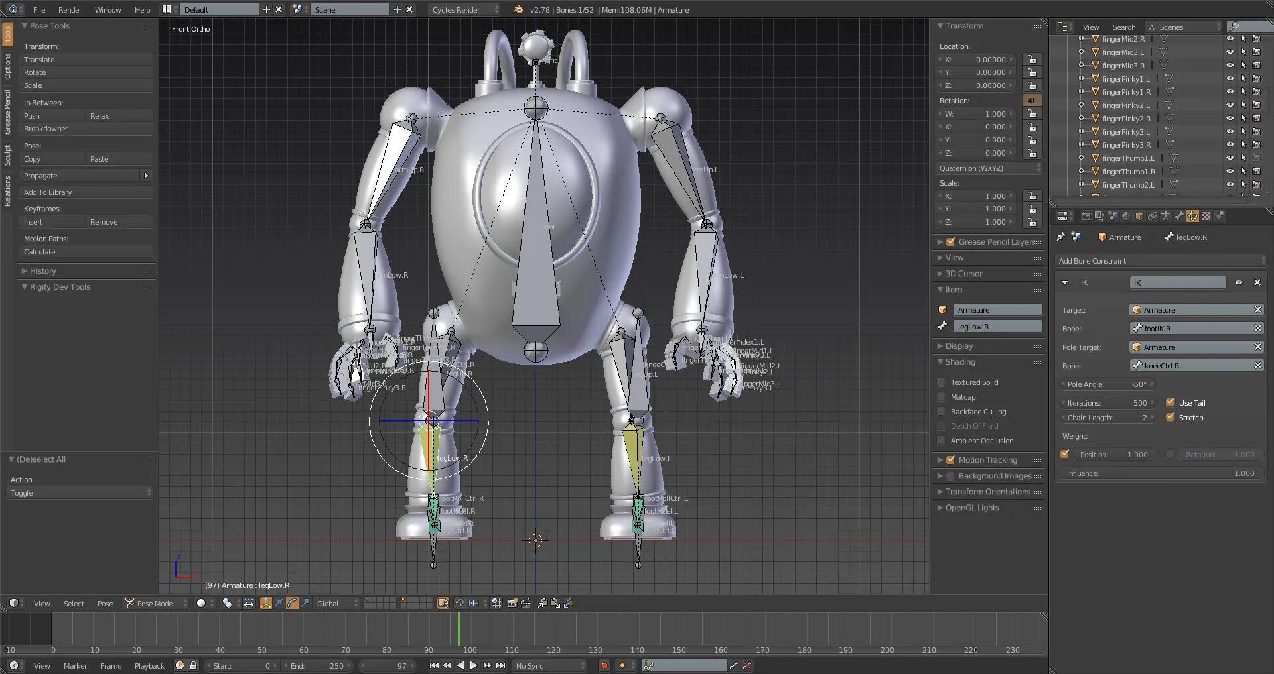Lock the time to other windows icon
This screenshot has height=674, width=1274.
tap(193, 665)
